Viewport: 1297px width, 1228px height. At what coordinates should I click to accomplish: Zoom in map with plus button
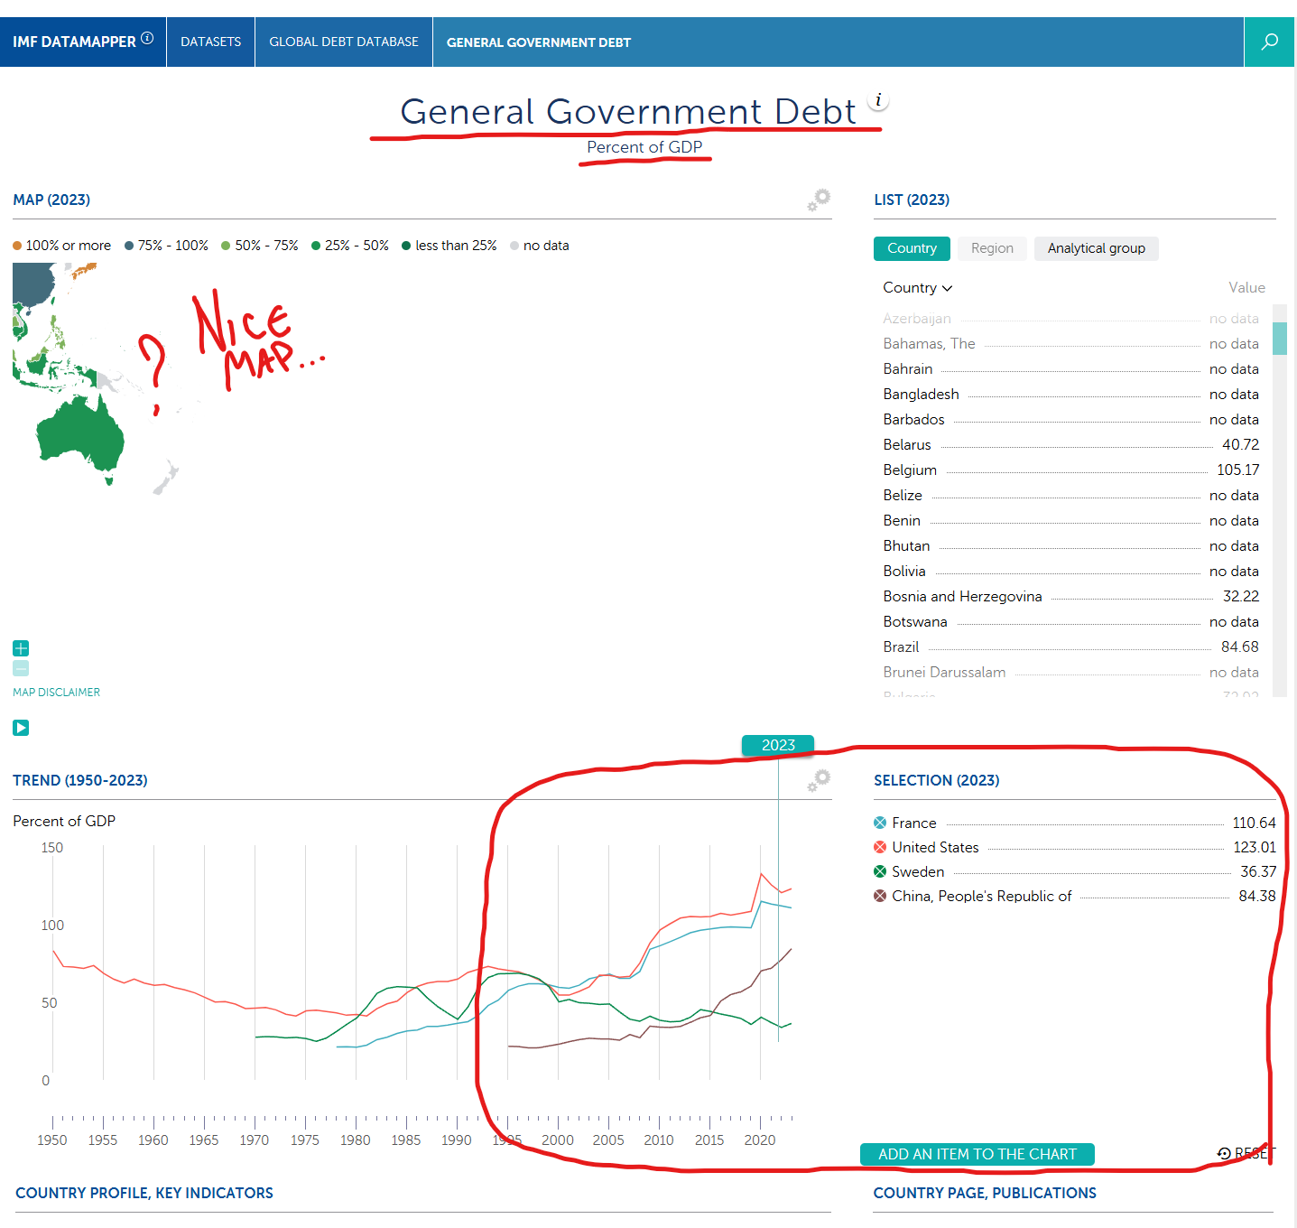[x=21, y=648]
